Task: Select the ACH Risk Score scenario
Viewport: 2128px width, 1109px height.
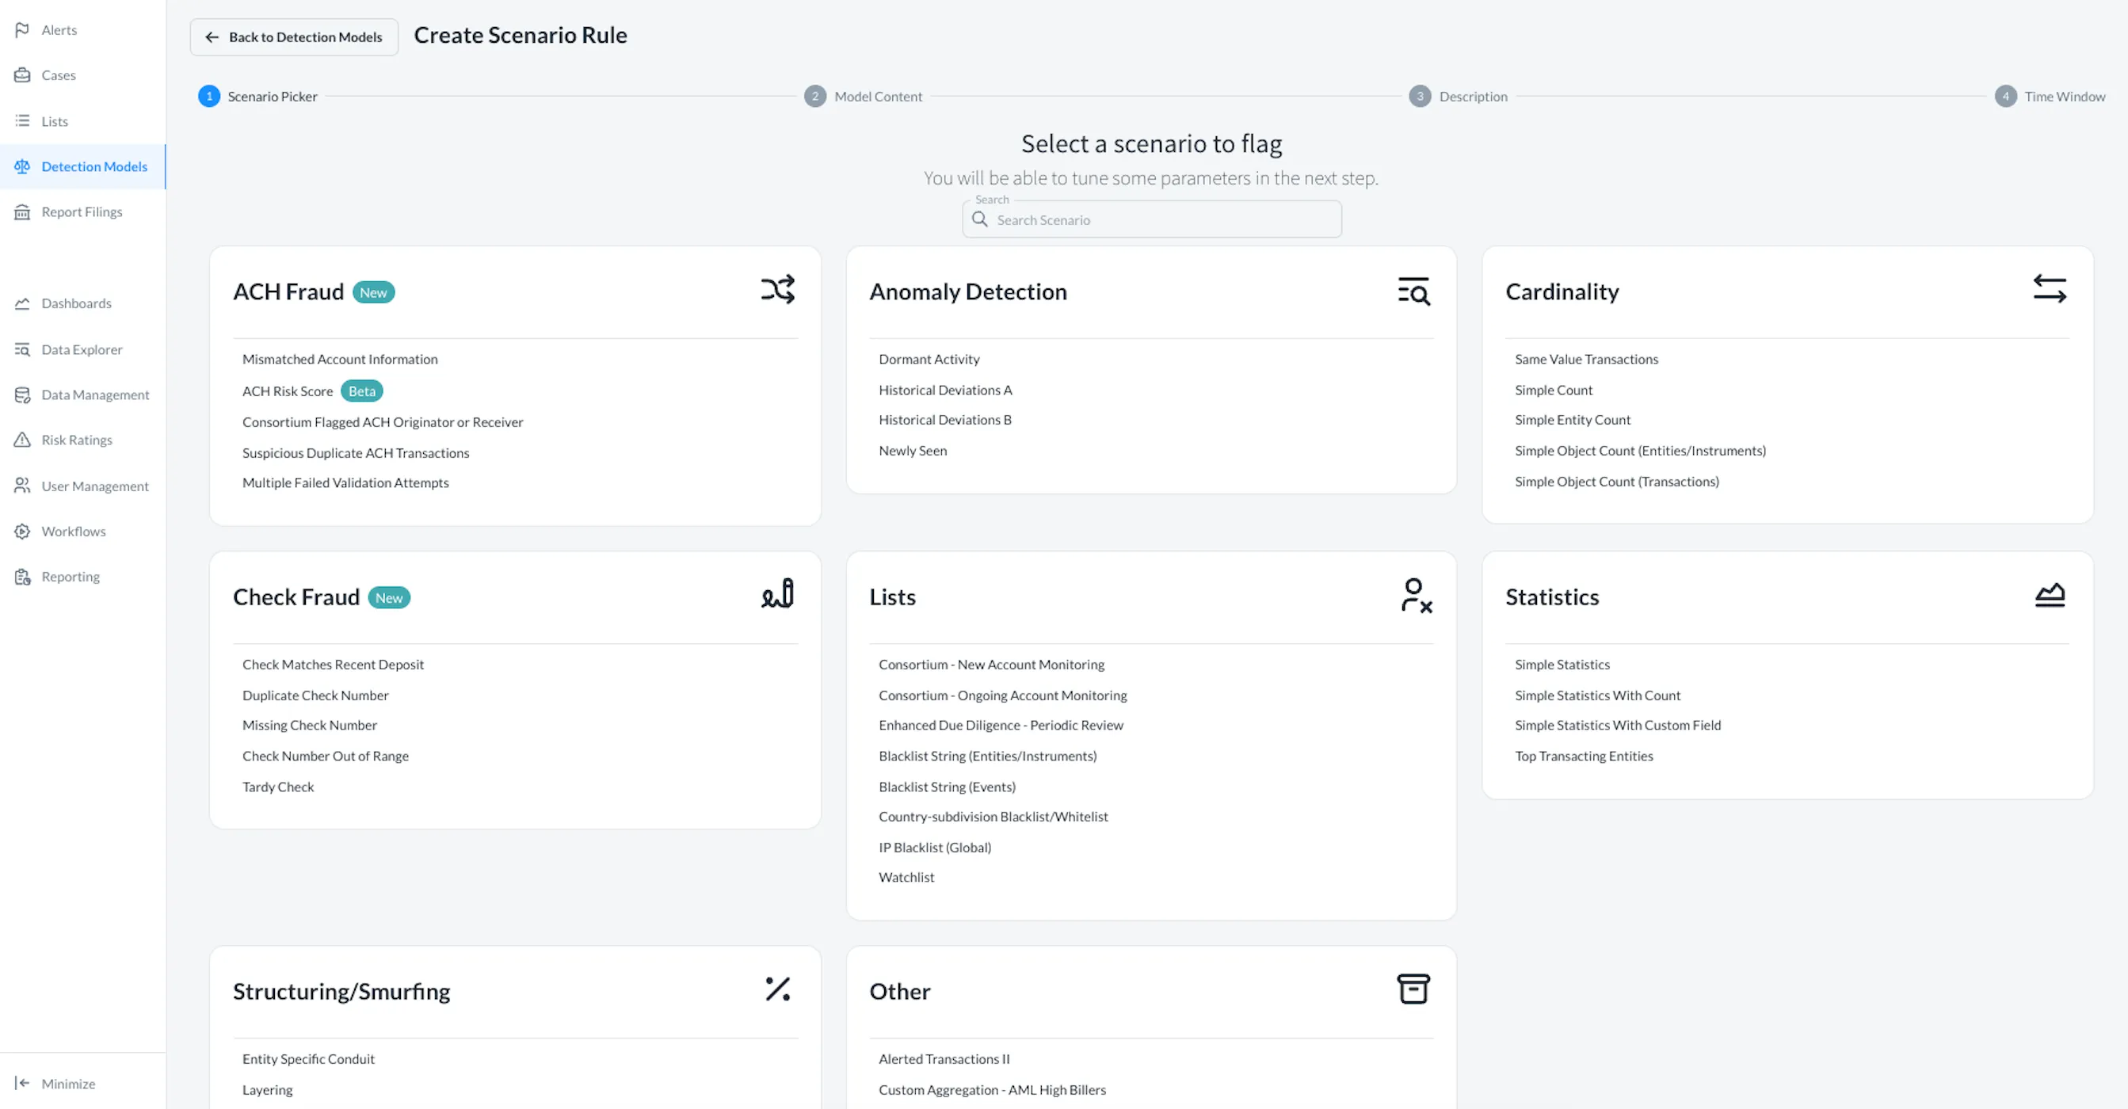Action: [x=288, y=391]
